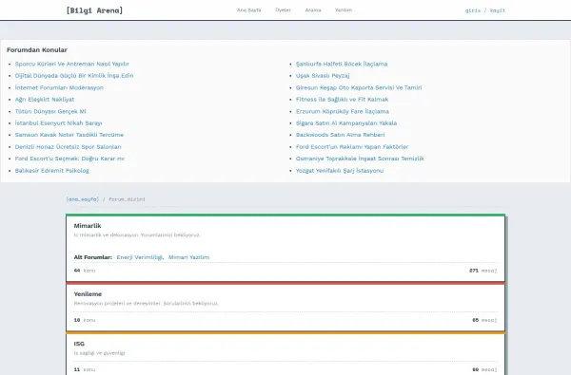This screenshot has height=375, width=571.
Task: Open topic Sporcu Kürleri Ve Antreman Nasıl Yapılır
Action: click(72, 64)
